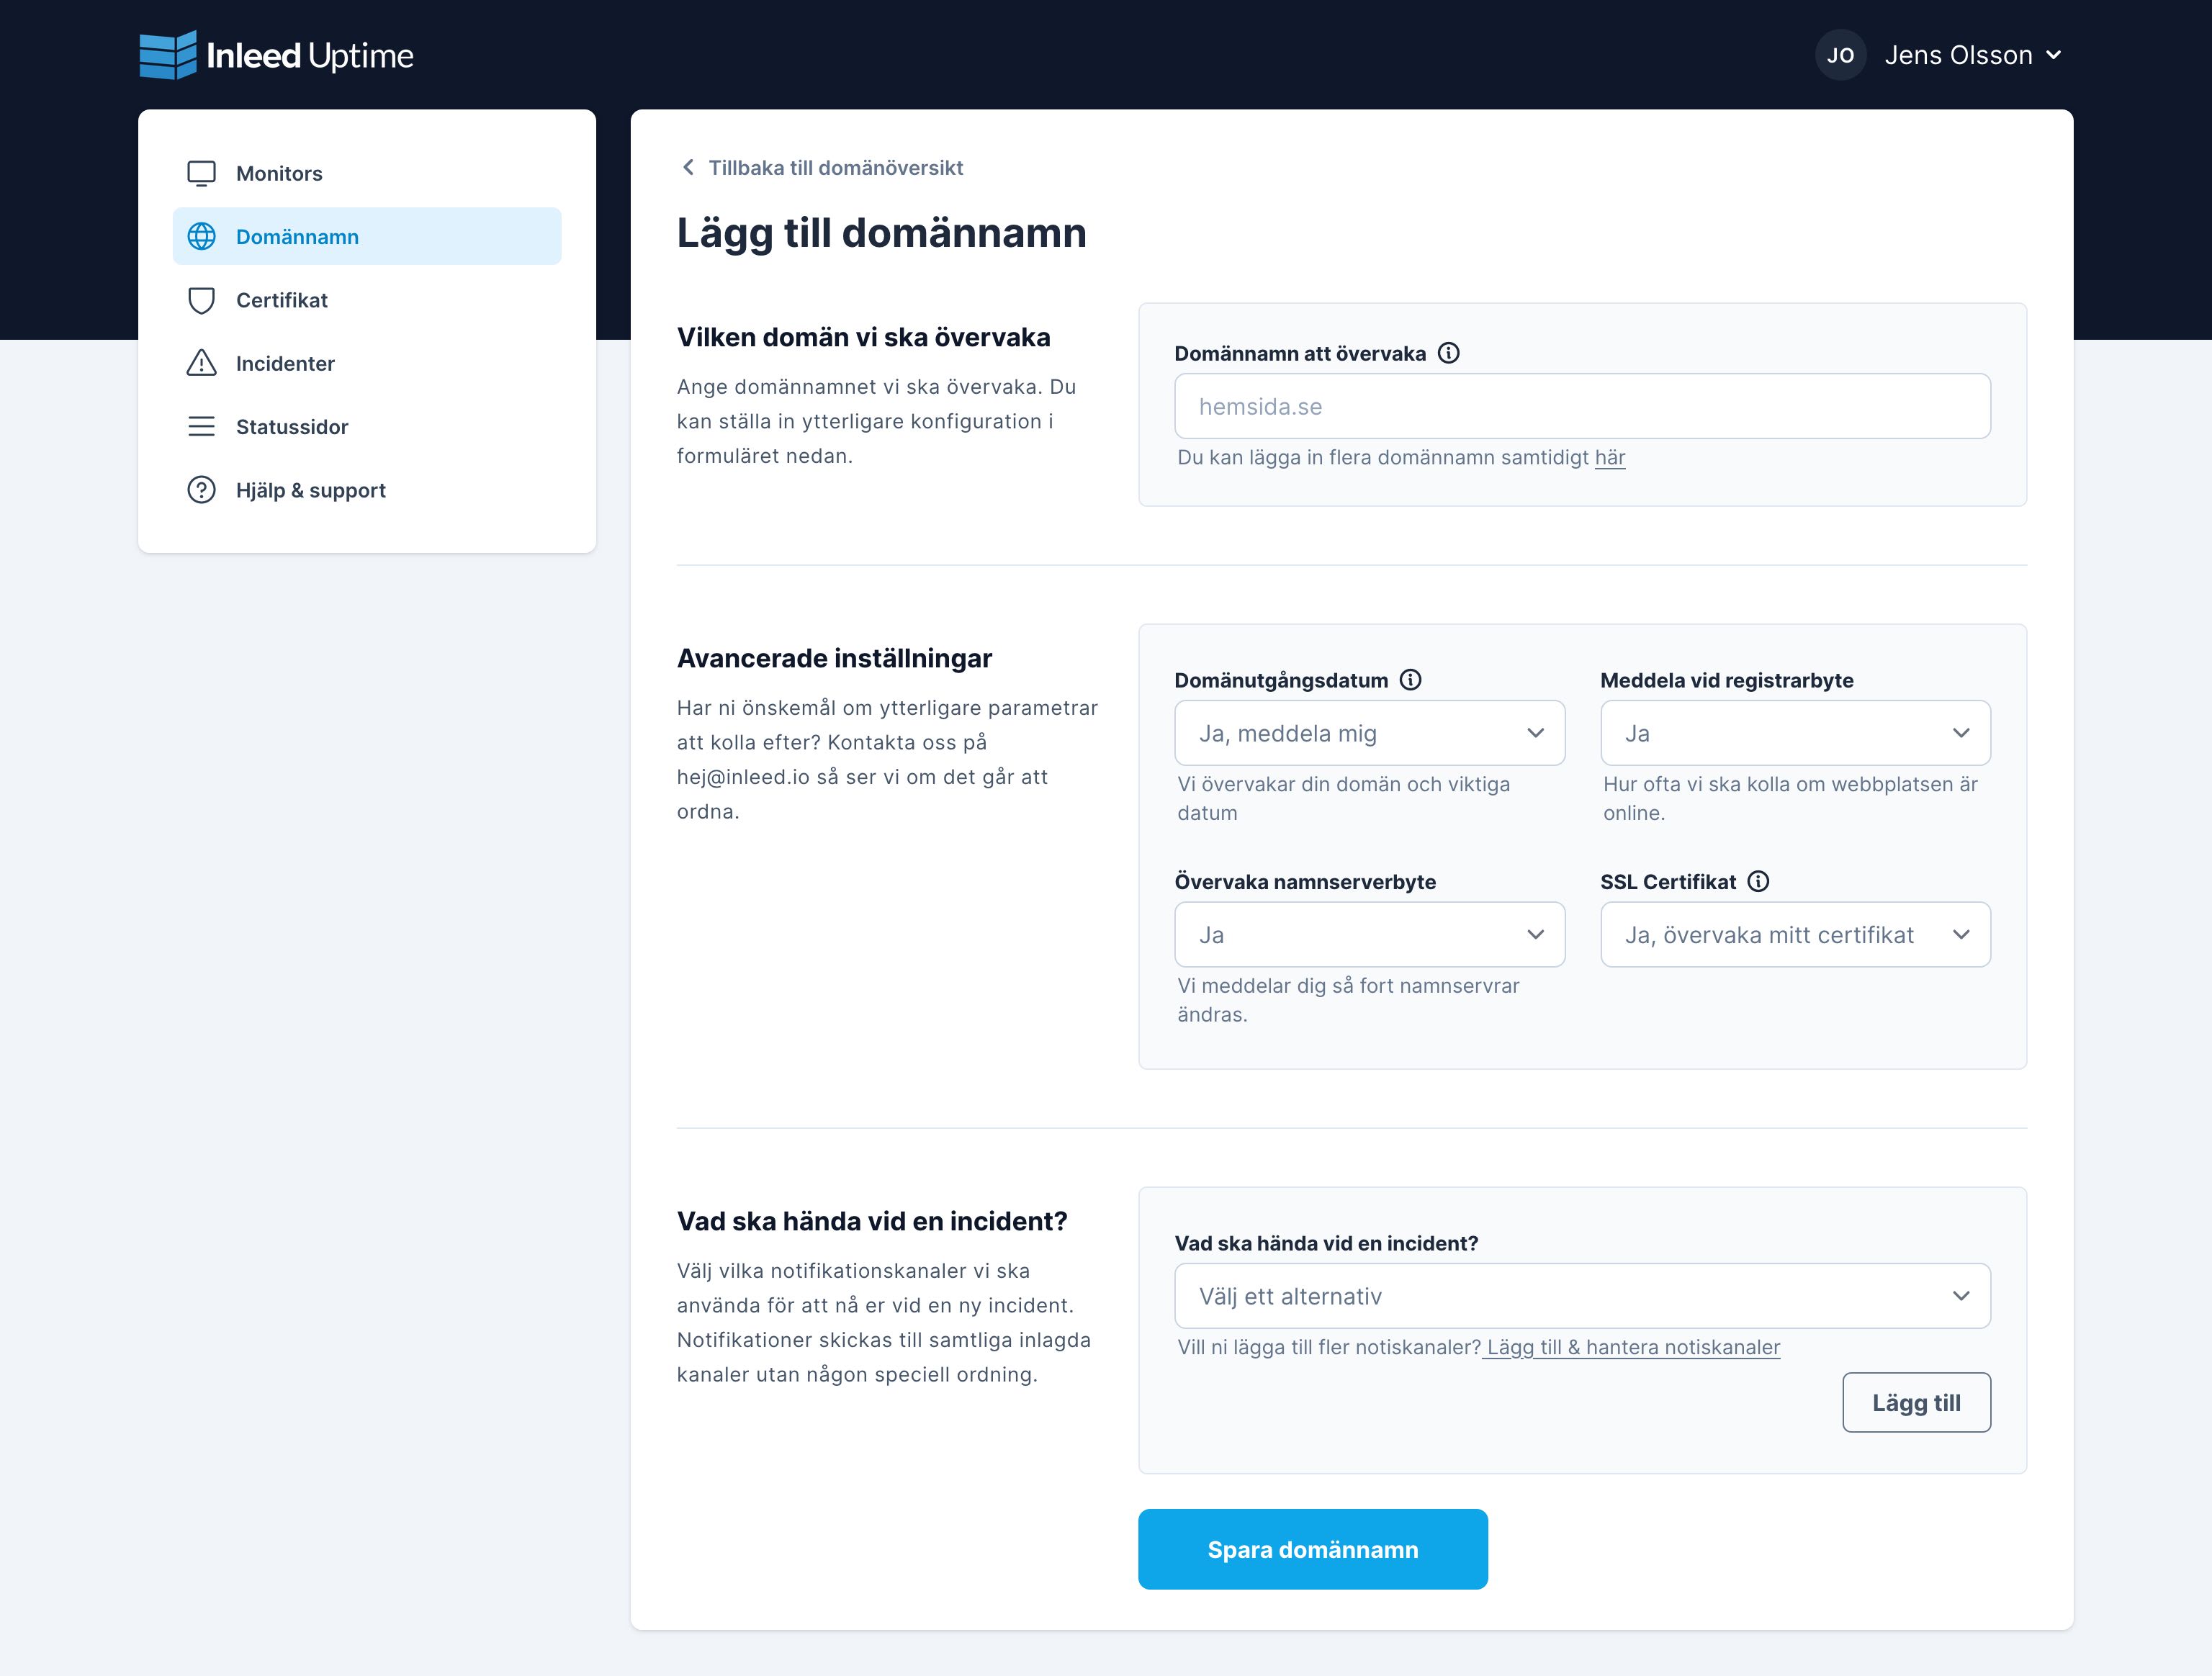
Task: Open the Domänutgångsdatum dropdown
Action: (1369, 733)
